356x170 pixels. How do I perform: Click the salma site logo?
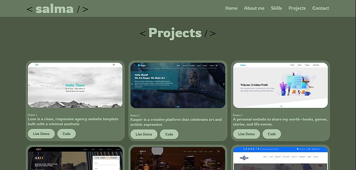[x=57, y=9]
